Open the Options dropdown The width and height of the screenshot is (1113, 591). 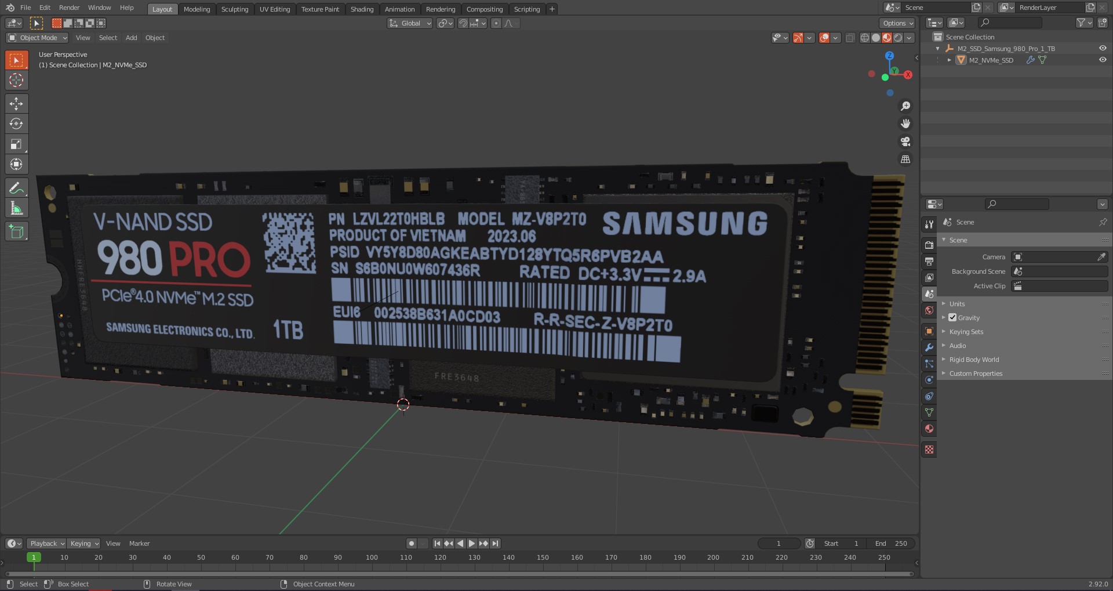[x=897, y=23]
